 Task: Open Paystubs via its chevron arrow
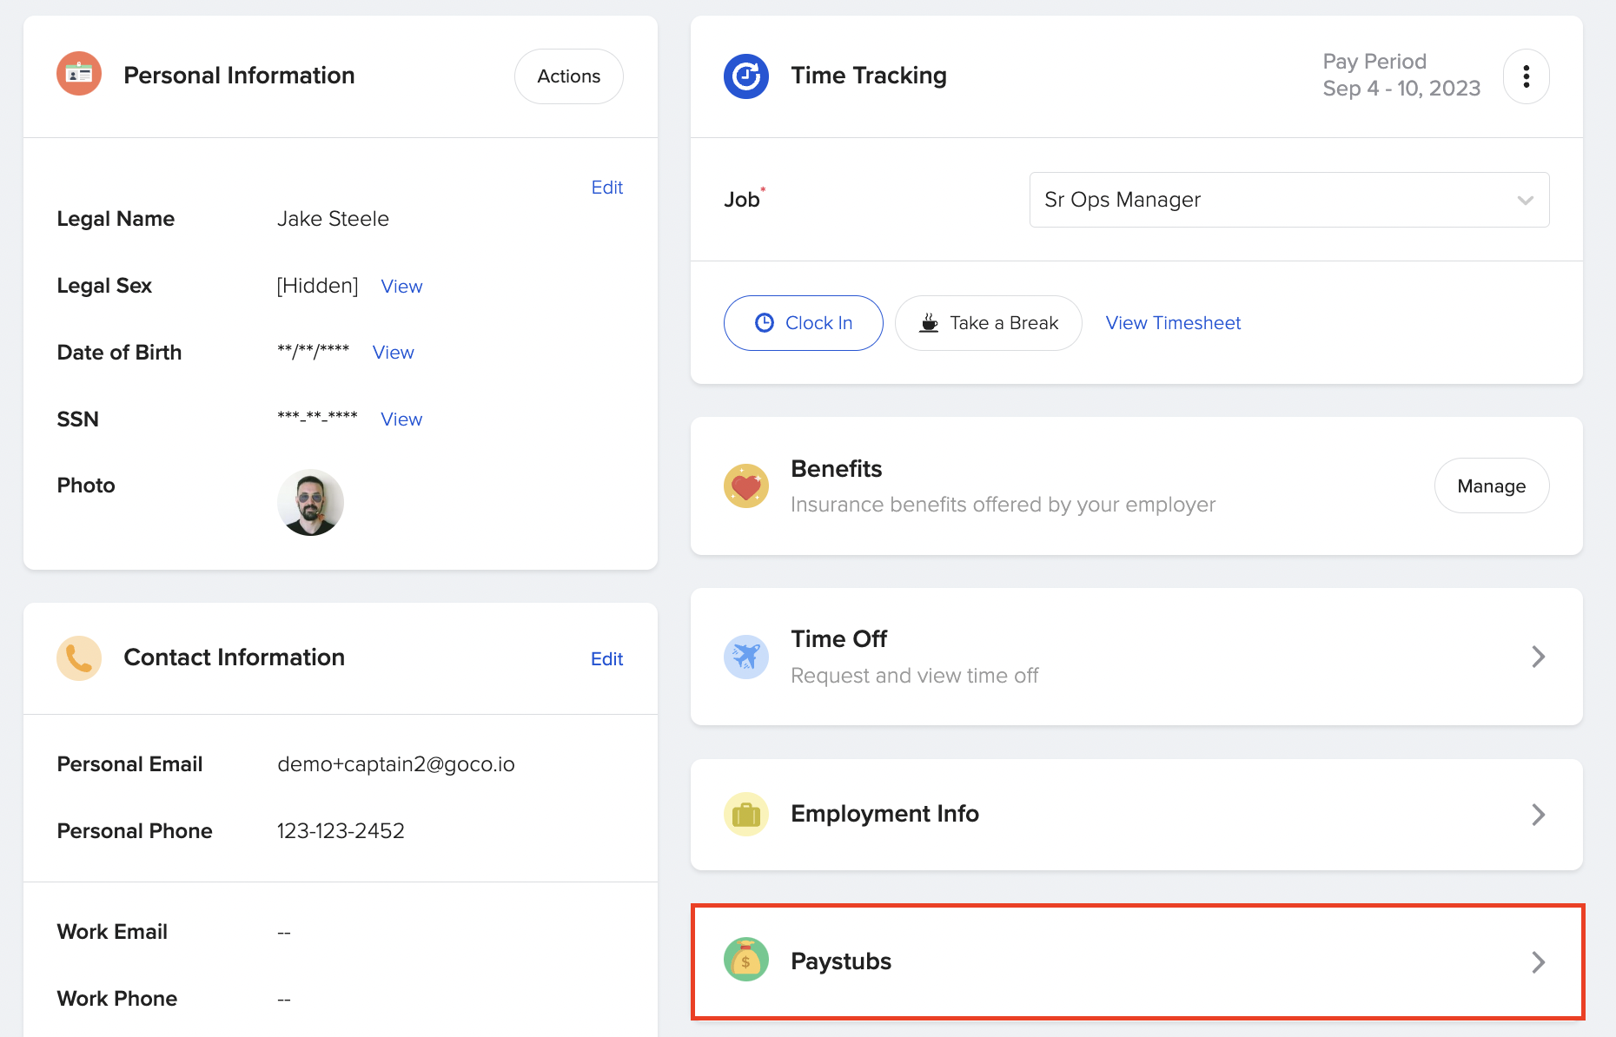click(1539, 962)
